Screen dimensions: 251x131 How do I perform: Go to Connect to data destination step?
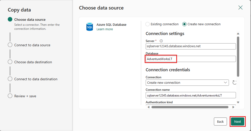click(x=36, y=79)
